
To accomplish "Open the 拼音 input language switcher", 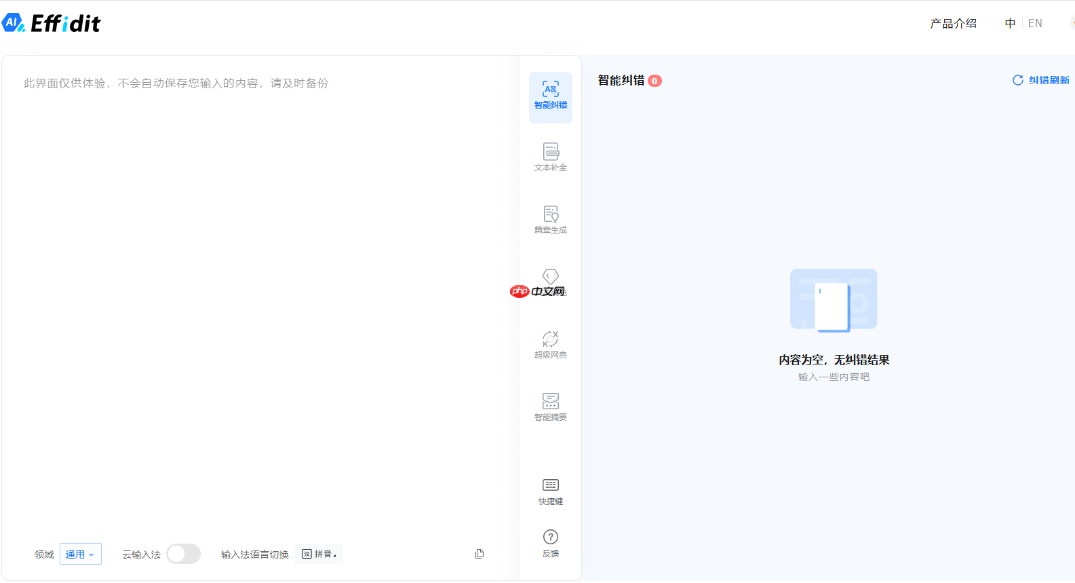I will pos(319,554).
